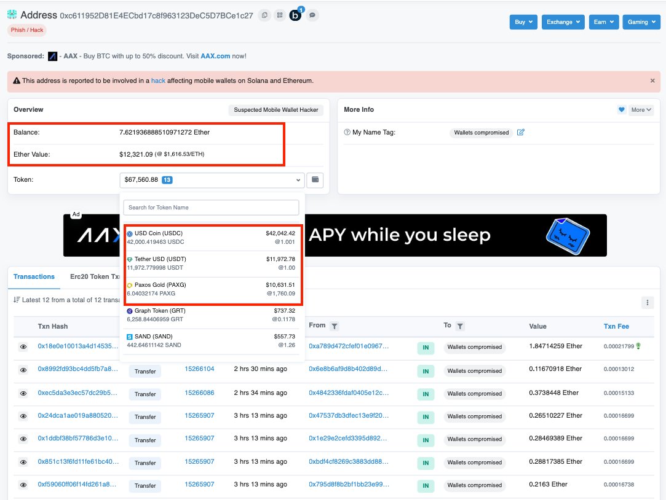Screen dimensions: 666x500
Task: Open block number 15266086
Action: 199,393
